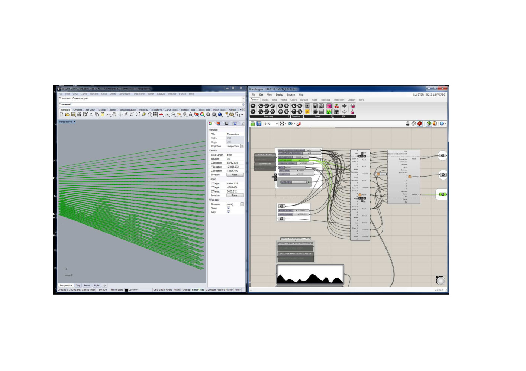Click the Grasshopper sketch brush icon
Image resolution: width=526 pixels, height=371 pixels.
click(x=299, y=124)
